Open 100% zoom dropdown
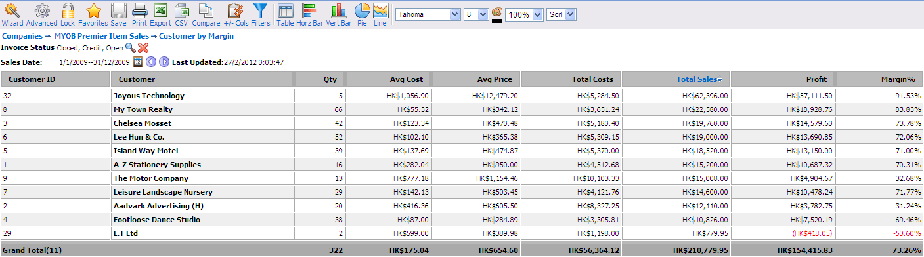Screen dimensions: 924x257 pyautogui.click(x=524, y=14)
